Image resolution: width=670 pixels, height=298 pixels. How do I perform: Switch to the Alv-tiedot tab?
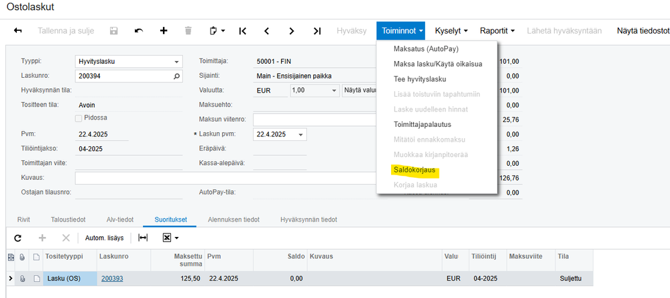pos(120,219)
